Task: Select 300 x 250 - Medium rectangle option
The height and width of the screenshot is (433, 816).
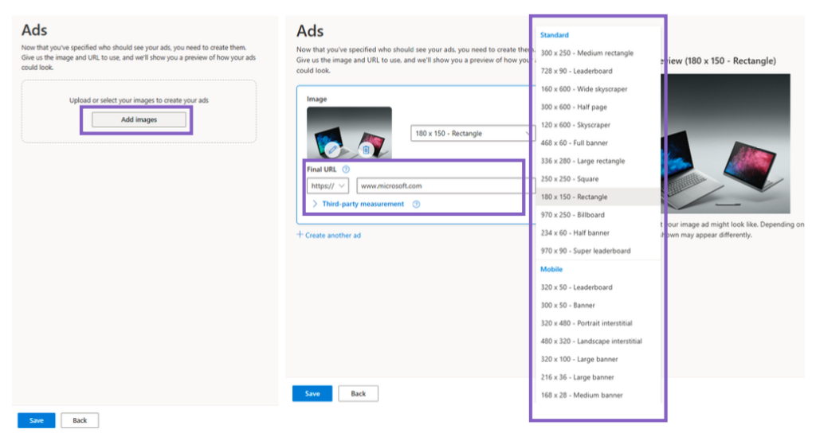Action: click(586, 53)
